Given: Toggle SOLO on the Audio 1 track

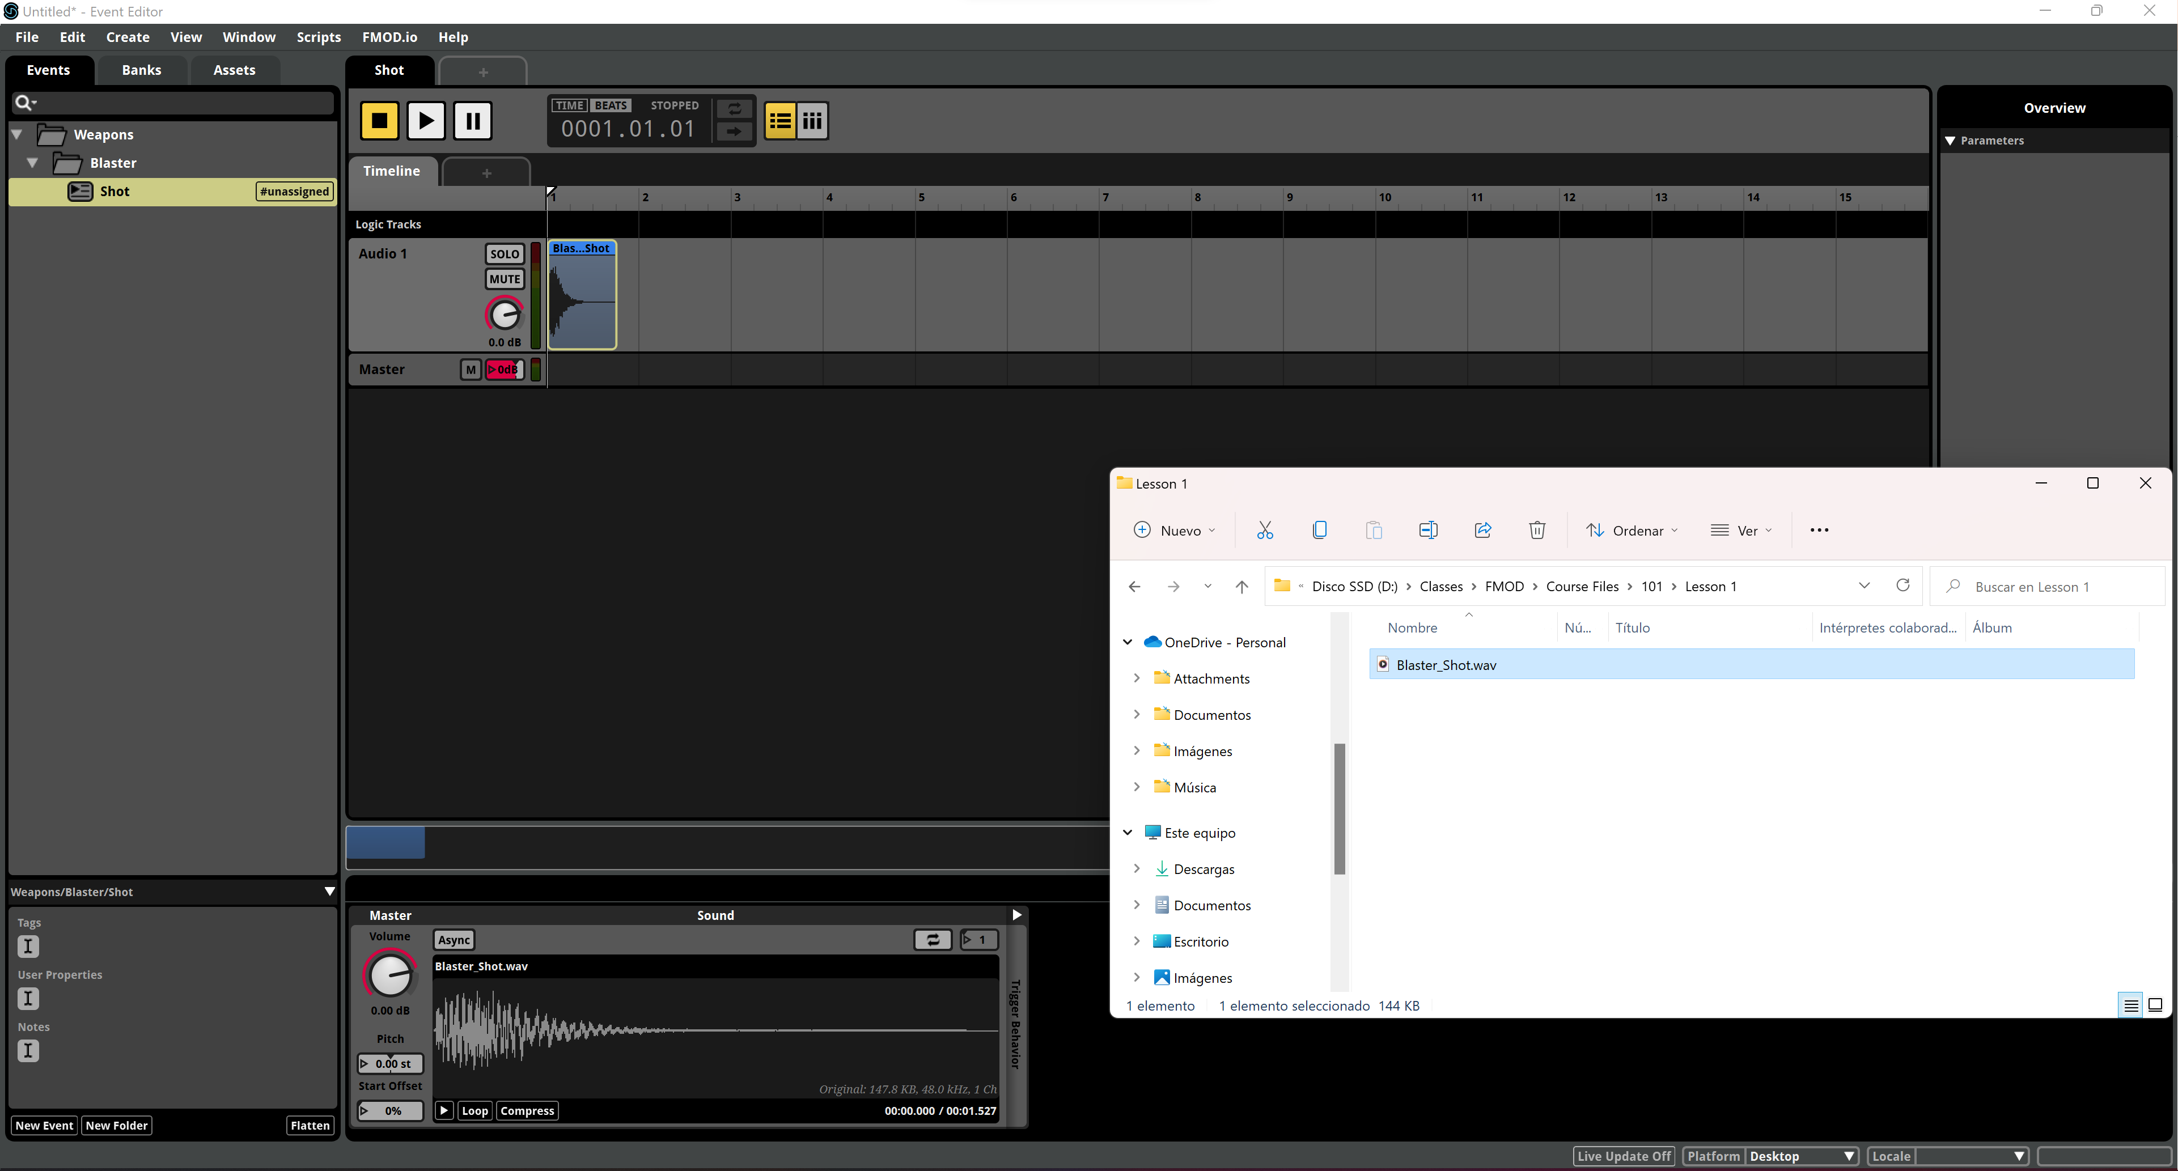Looking at the screenshot, I should [505, 254].
